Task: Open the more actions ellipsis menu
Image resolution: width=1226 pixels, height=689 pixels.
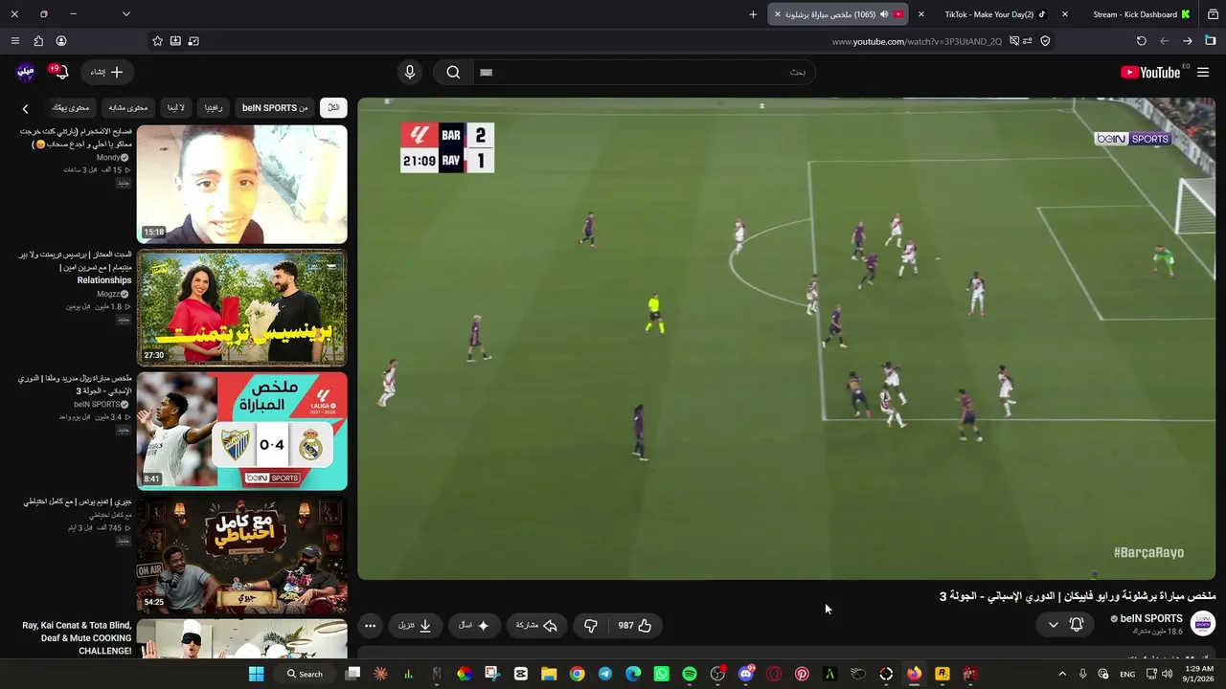Action: tap(370, 625)
